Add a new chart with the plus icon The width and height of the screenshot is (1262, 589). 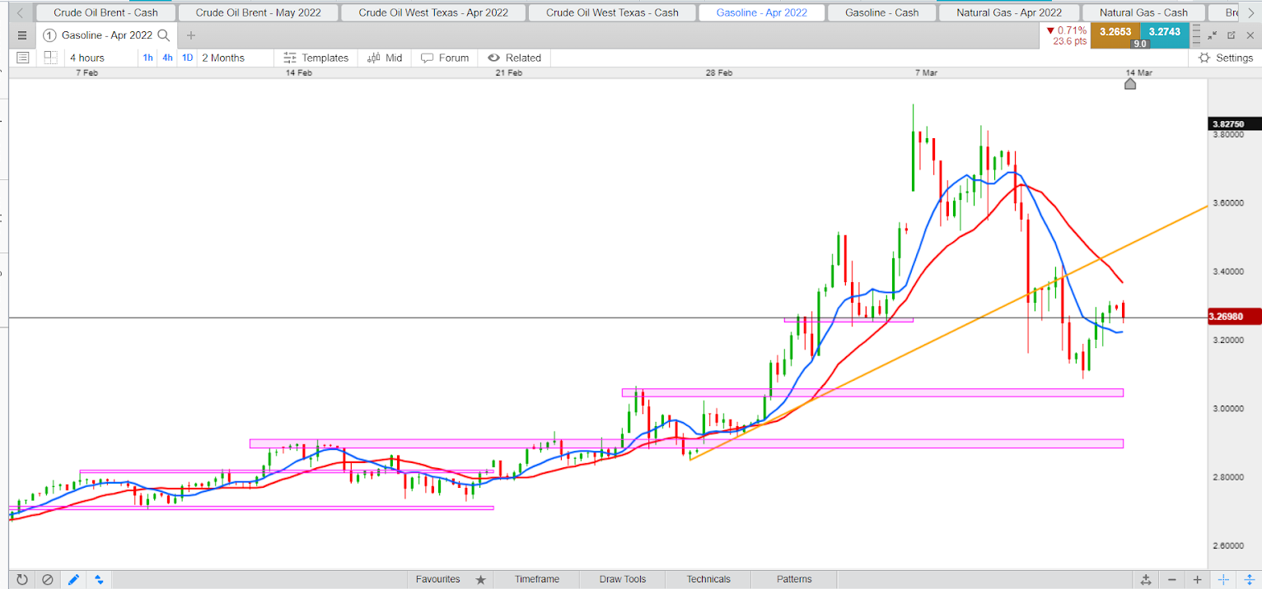point(191,35)
